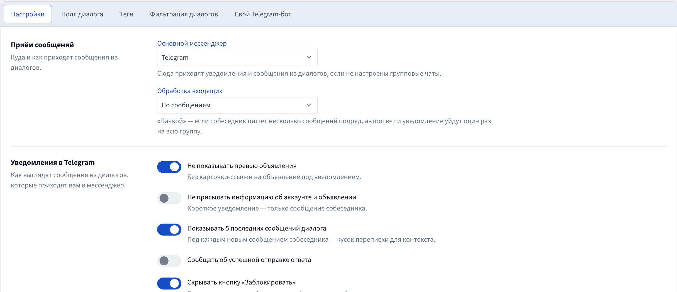Enable Сообщать об успешной отправке ответа

pyautogui.click(x=169, y=261)
